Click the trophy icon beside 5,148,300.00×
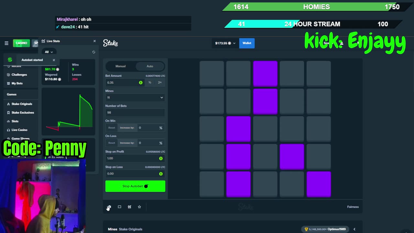This screenshot has height=233, width=414. point(306,229)
